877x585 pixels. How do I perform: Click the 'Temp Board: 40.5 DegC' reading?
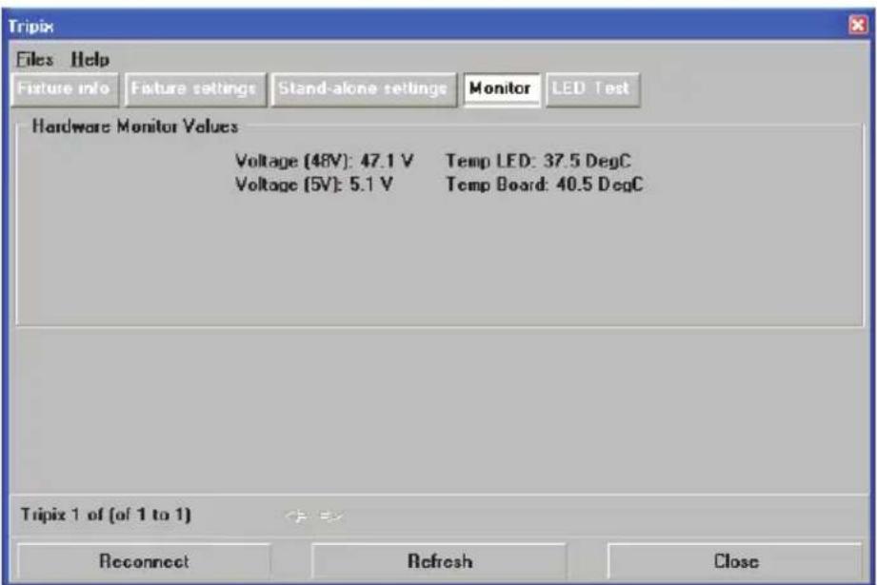(x=545, y=185)
